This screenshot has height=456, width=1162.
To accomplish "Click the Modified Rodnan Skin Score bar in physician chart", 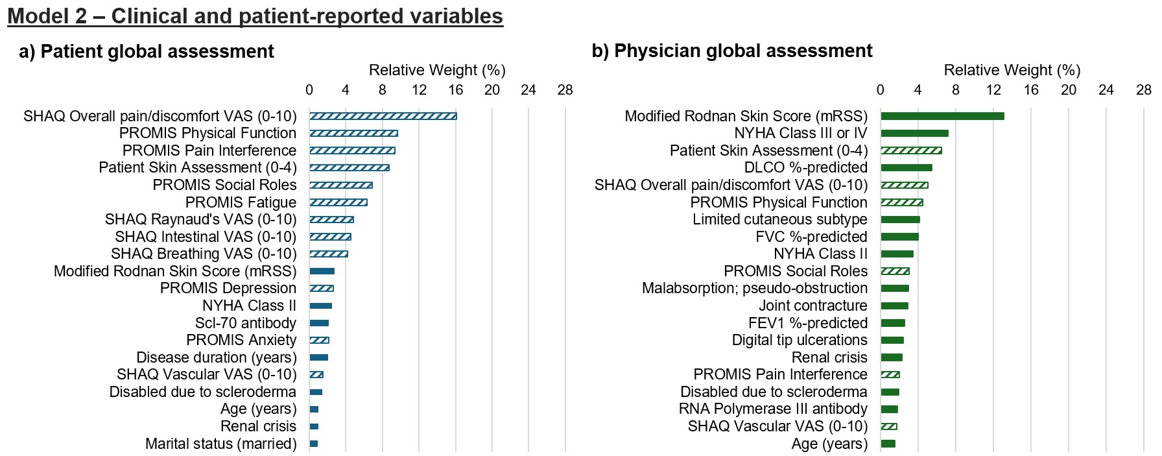I will [942, 116].
